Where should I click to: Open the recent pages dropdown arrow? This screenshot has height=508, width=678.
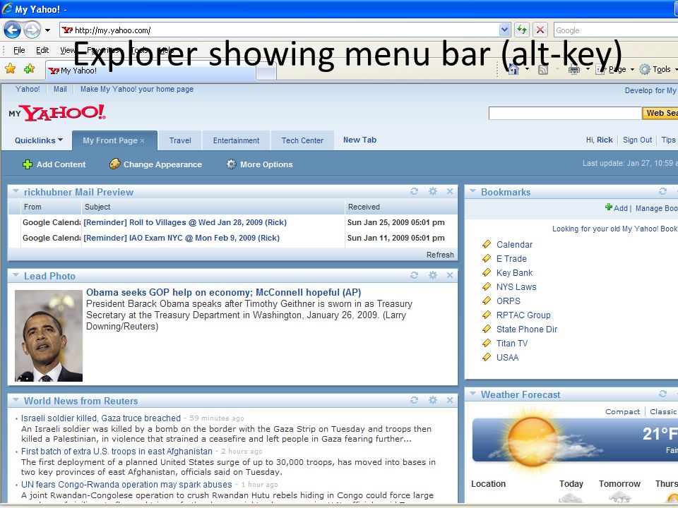(47, 30)
